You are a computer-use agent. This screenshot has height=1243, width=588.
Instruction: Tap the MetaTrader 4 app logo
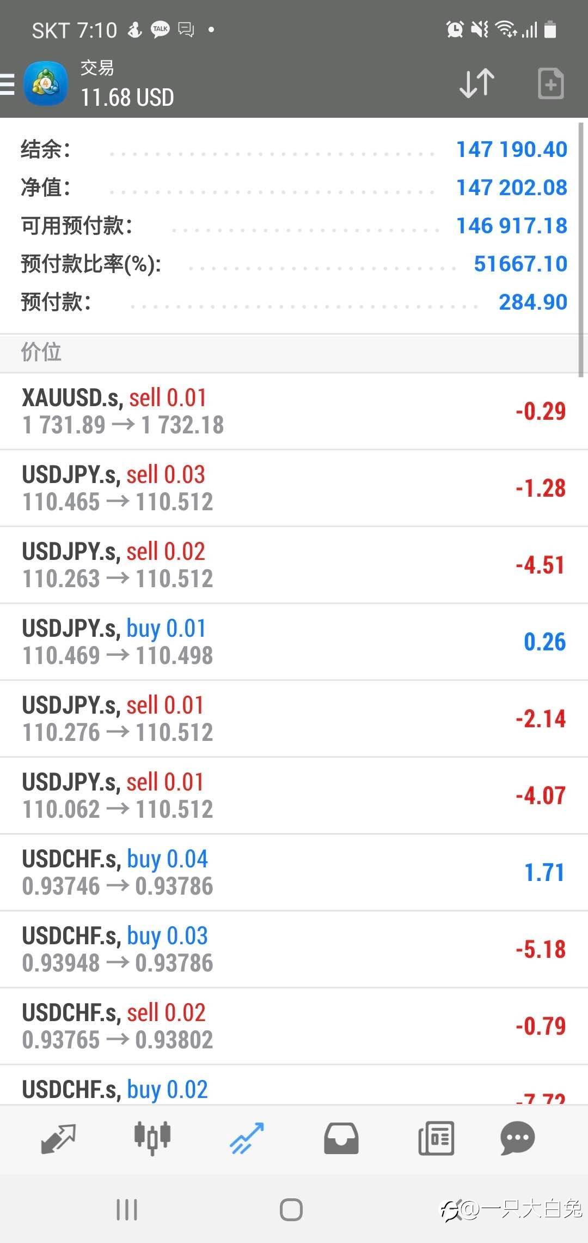pyautogui.click(x=46, y=84)
